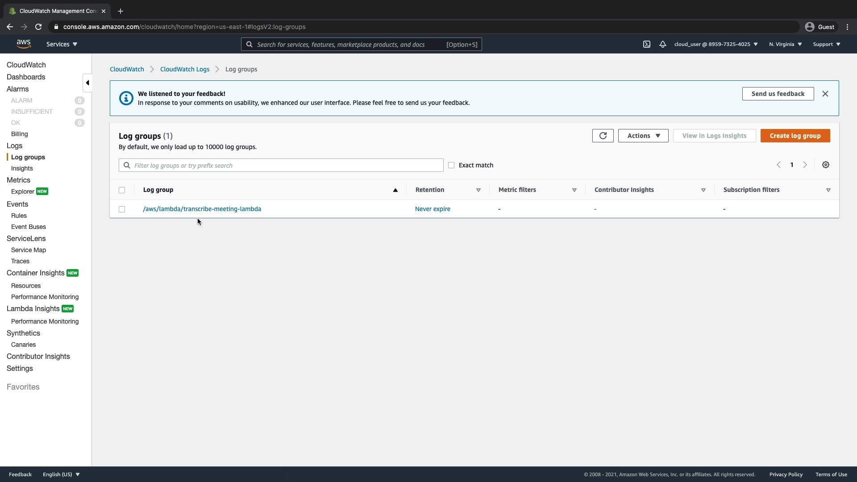The image size is (857, 482).
Task: Open /aws/lambda/transcribe-meeting-lambda log group link
Action: click(202, 209)
